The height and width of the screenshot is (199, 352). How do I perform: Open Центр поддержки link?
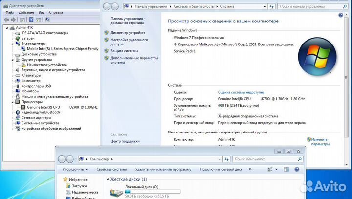coord(125,141)
